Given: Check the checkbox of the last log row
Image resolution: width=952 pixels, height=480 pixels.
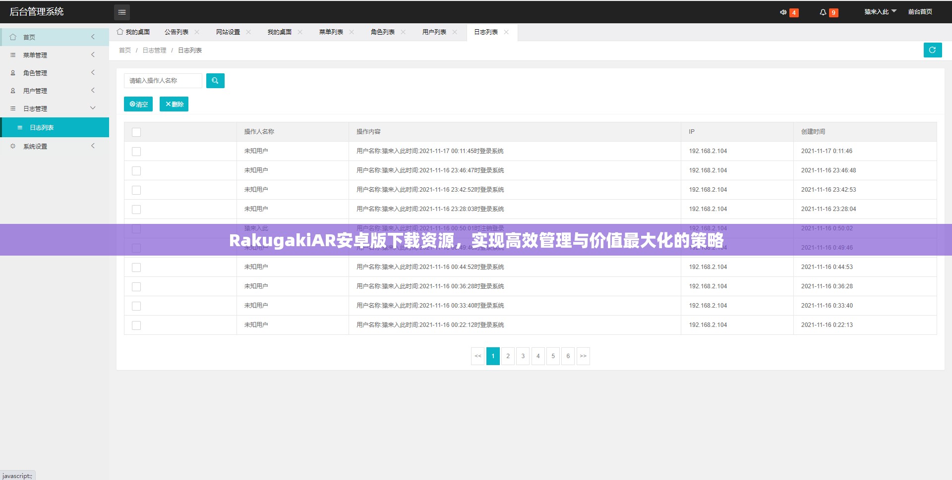Looking at the screenshot, I should pos(136,325).
